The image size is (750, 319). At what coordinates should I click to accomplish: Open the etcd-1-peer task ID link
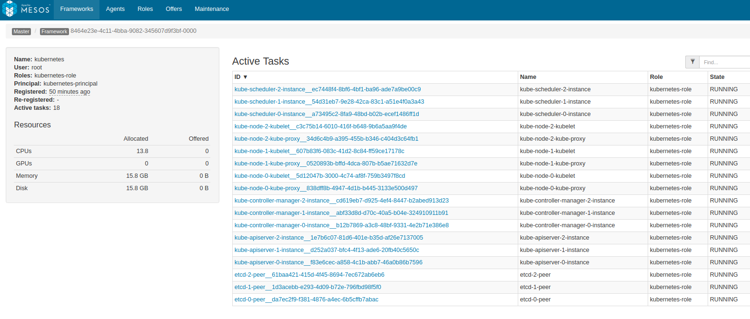tap(308, 287)
